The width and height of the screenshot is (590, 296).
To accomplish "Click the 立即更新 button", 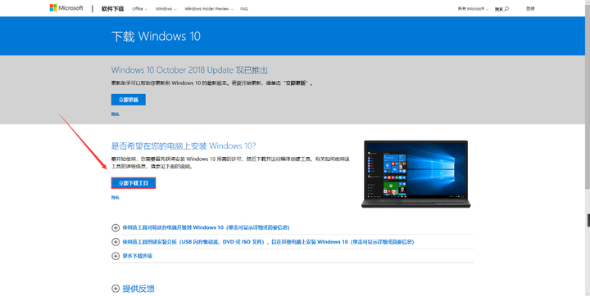I will (x=129, y=100).
